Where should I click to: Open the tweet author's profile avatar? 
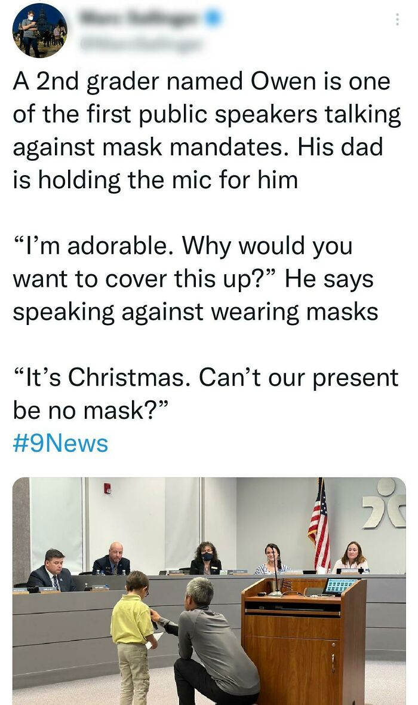tap(39, 31)
